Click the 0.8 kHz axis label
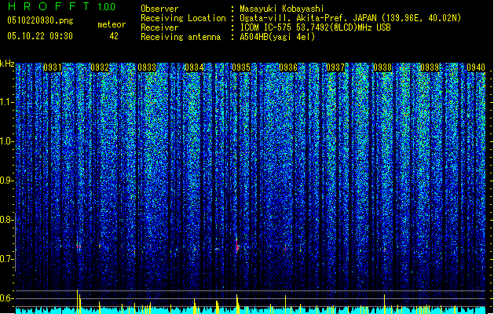This screenshot has width=494, height=314. (6, 220)
